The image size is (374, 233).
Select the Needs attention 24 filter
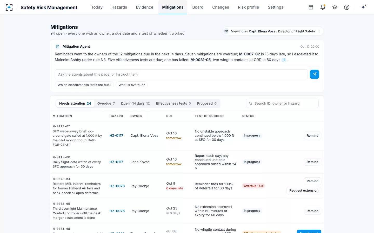[75, 103]
